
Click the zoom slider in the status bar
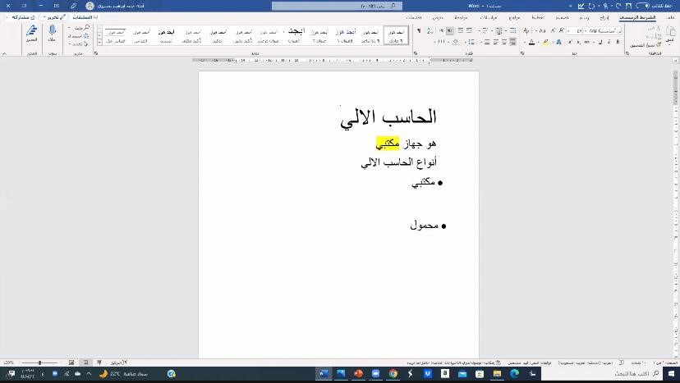click(x=39, y=362)
